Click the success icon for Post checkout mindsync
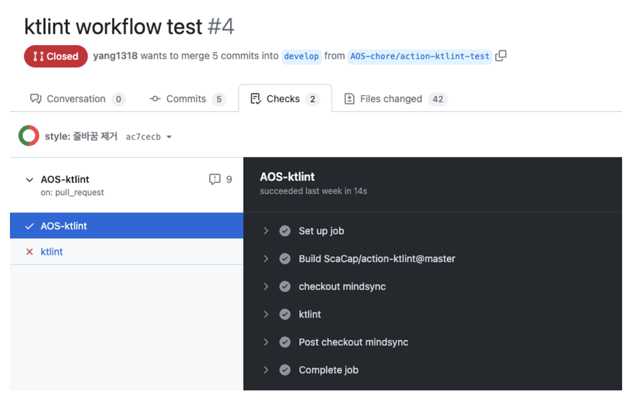Image resolution: width=626 pixels, height=393 pixels. point(285,342)
